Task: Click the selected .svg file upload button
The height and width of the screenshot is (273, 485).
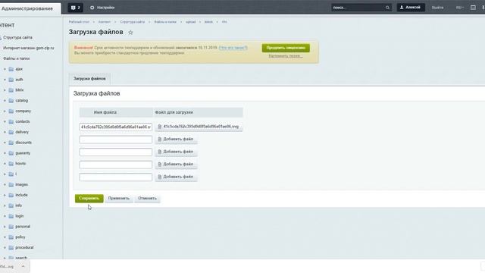Action: click(199, 127)
